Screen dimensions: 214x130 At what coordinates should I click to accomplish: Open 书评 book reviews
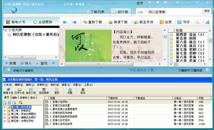[x=183, y=22]
